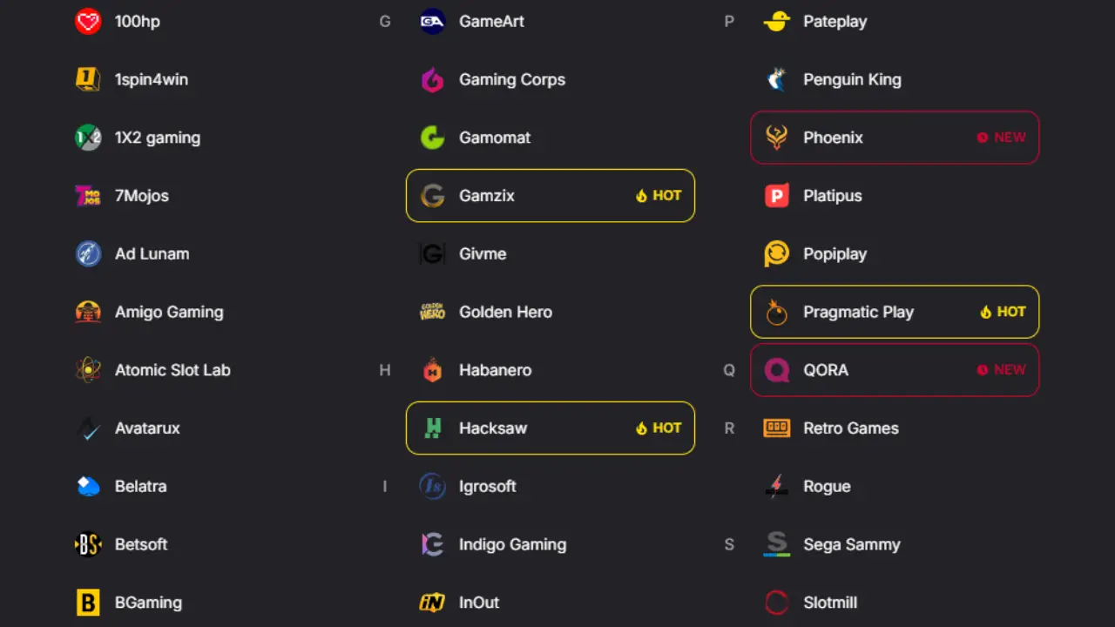Go to Sega Sammy provider
The image size is (1115, 627).
point(850,544)
